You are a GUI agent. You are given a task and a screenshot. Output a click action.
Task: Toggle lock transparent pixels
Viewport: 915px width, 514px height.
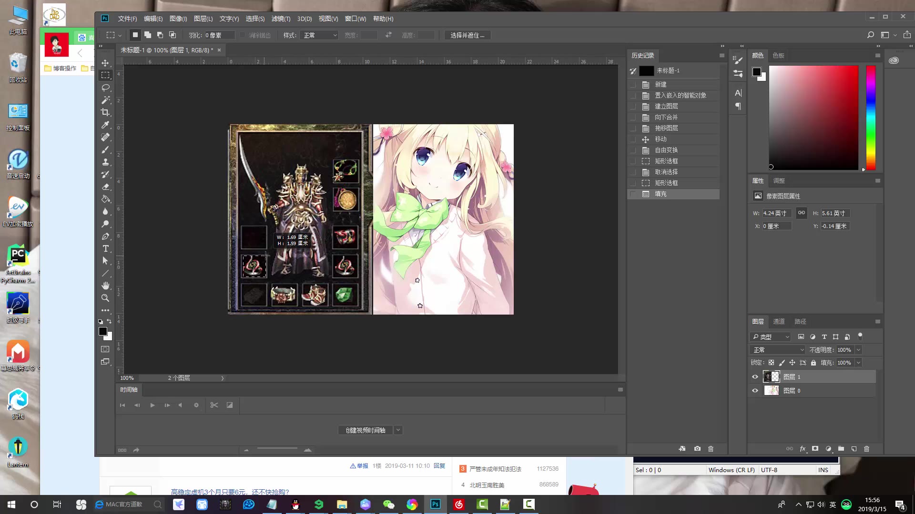(771, 363)
